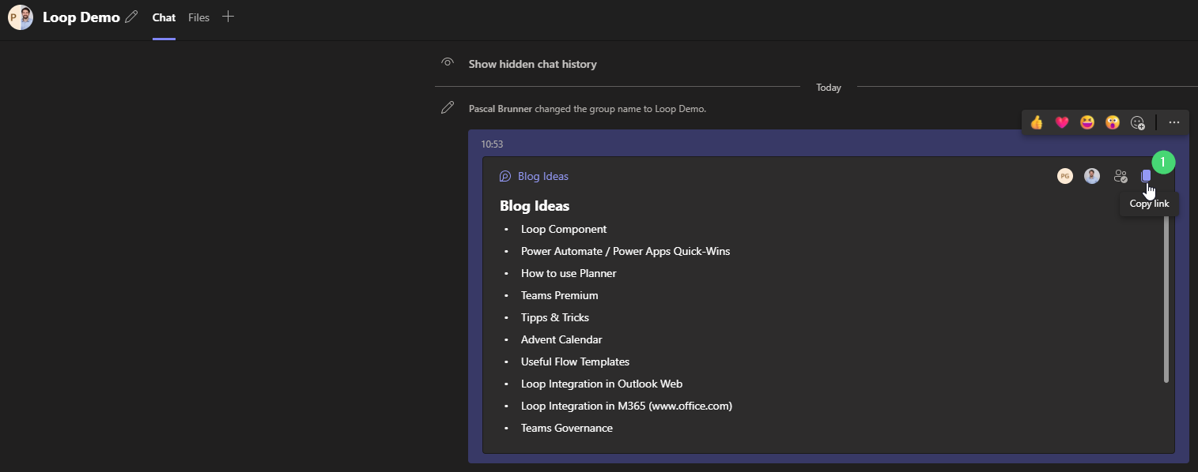Open the Files tab

(x=198, y=17)
